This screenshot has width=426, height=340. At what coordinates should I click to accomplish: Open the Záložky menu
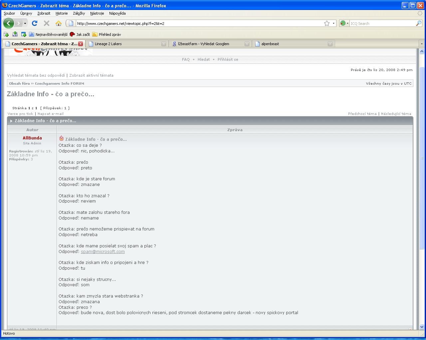pos(79,13)
